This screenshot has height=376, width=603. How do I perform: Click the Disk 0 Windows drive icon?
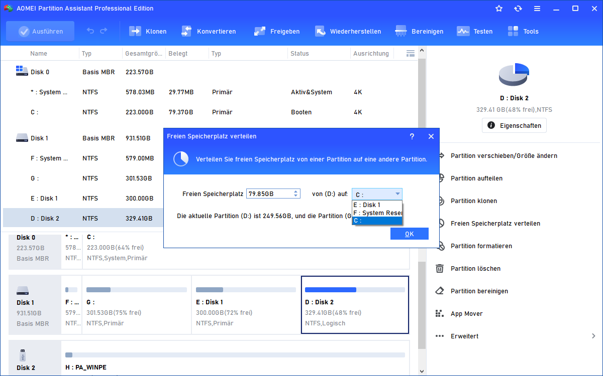coord(22,71)
